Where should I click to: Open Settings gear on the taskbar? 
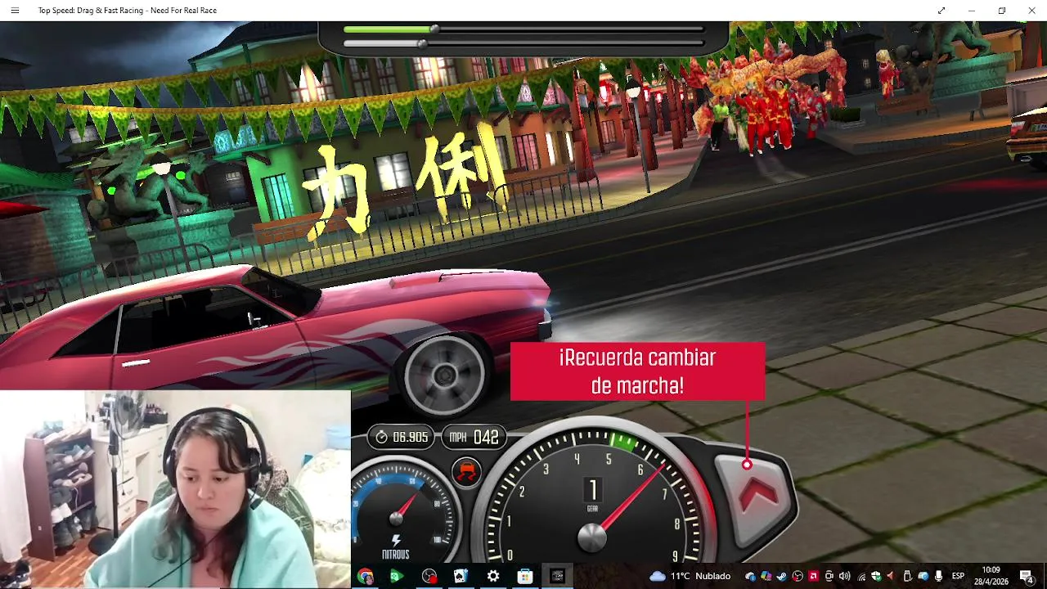[493, 577]
